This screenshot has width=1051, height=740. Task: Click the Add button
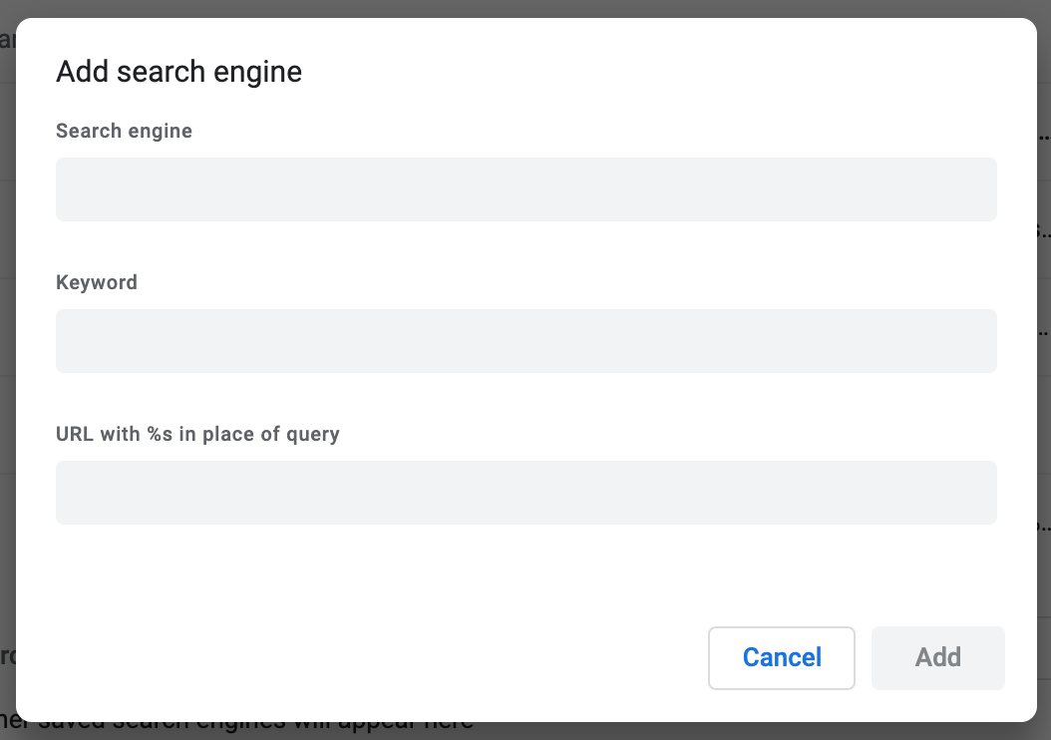(x=936, y=657)
